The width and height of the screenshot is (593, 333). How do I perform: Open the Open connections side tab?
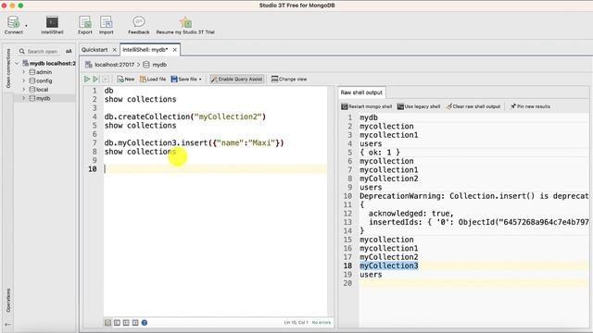click(8, 68)
